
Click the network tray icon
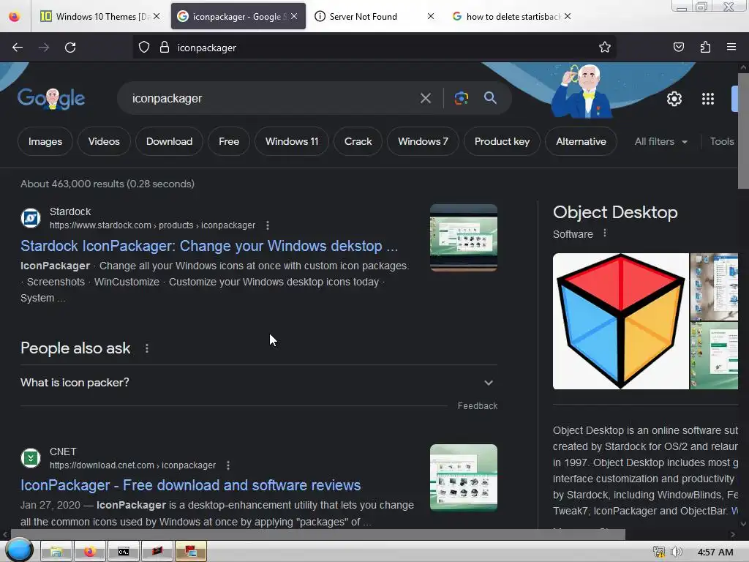[659, 552]
